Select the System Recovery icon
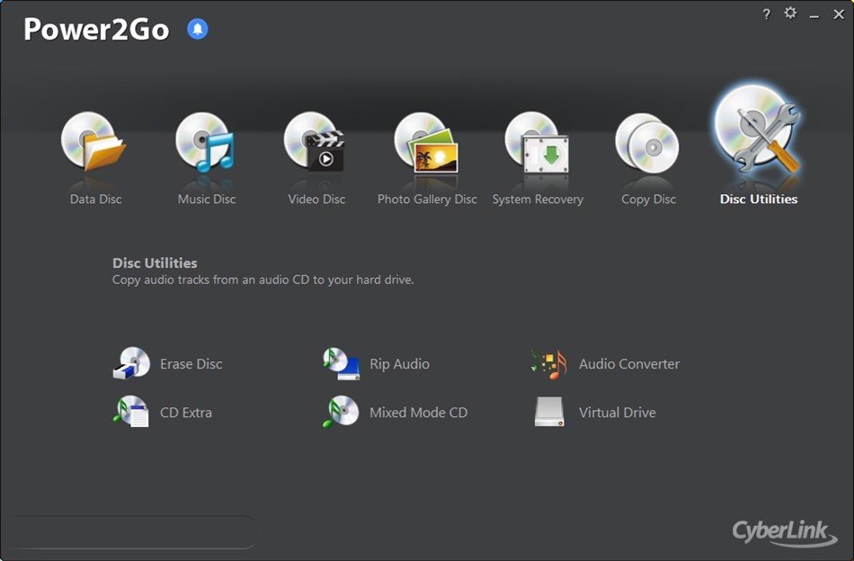 pyautogui.click(x=537, y=143)
